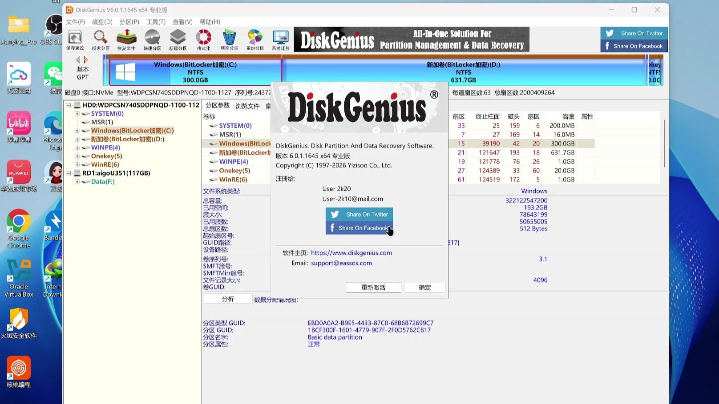Open the 帮助(H) menu

(x=210, y=22)
